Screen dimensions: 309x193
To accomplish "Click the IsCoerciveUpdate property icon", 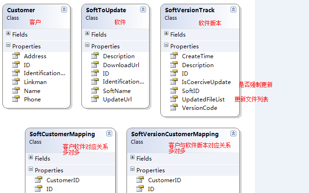I will [174, 81].
